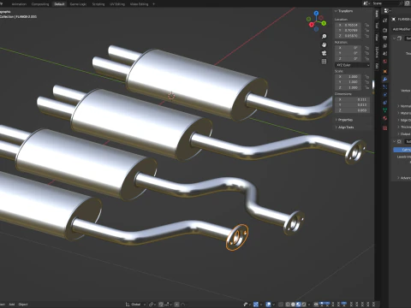Open the Render properties tab icon
411x308 pixels.
385,30
